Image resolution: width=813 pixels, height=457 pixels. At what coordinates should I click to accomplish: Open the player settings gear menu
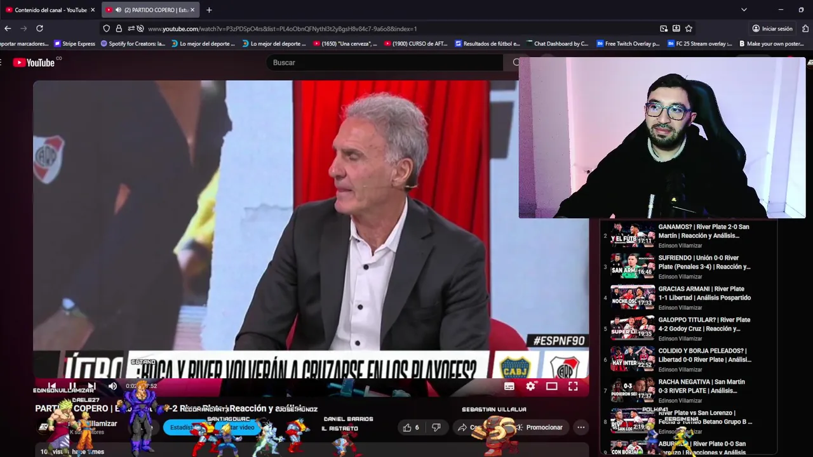pos(531,386)
